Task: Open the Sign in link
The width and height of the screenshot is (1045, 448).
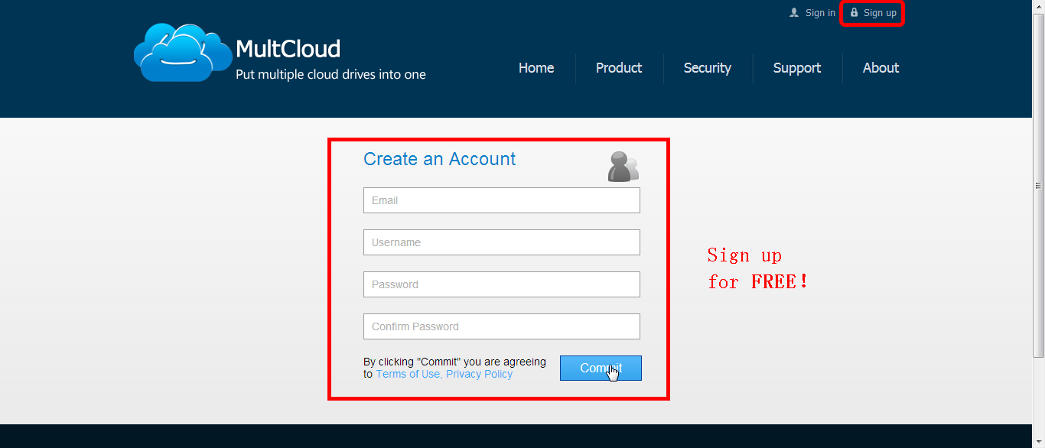Action: tap(820, 13)
